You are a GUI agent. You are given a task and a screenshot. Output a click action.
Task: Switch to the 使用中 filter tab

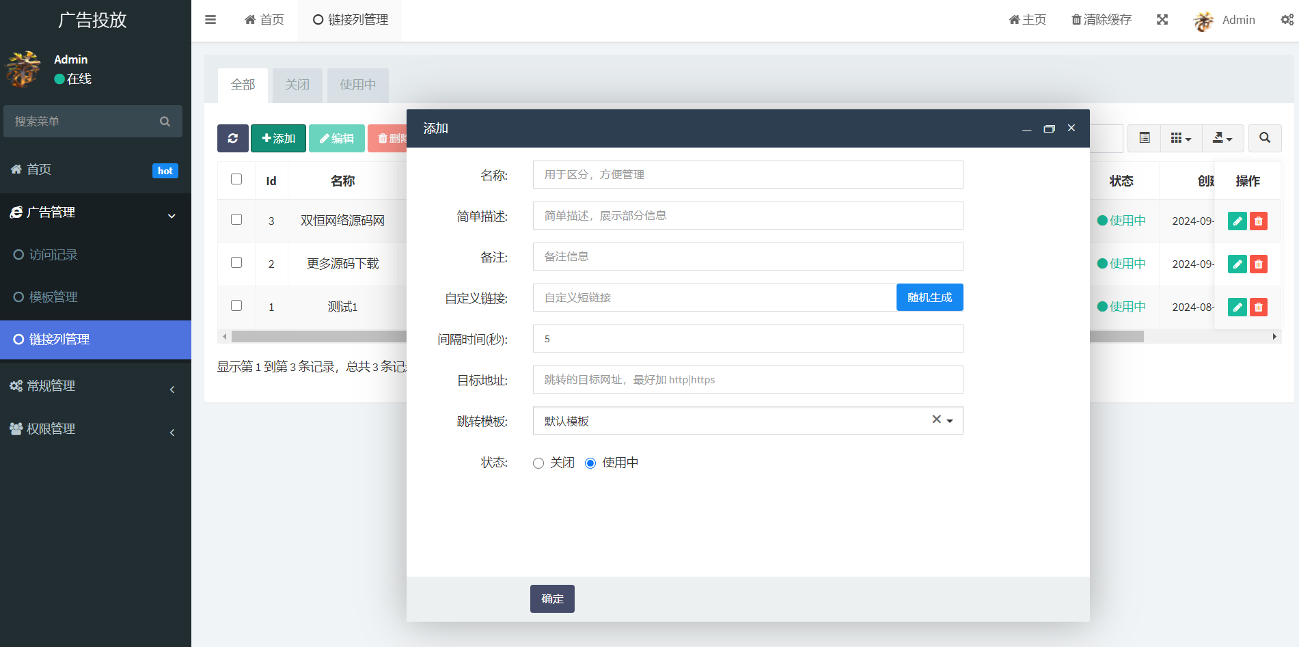(x=357, y=85)
